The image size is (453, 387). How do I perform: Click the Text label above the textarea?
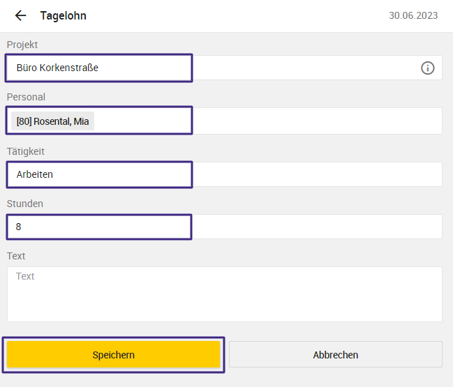tap(16, 256)
